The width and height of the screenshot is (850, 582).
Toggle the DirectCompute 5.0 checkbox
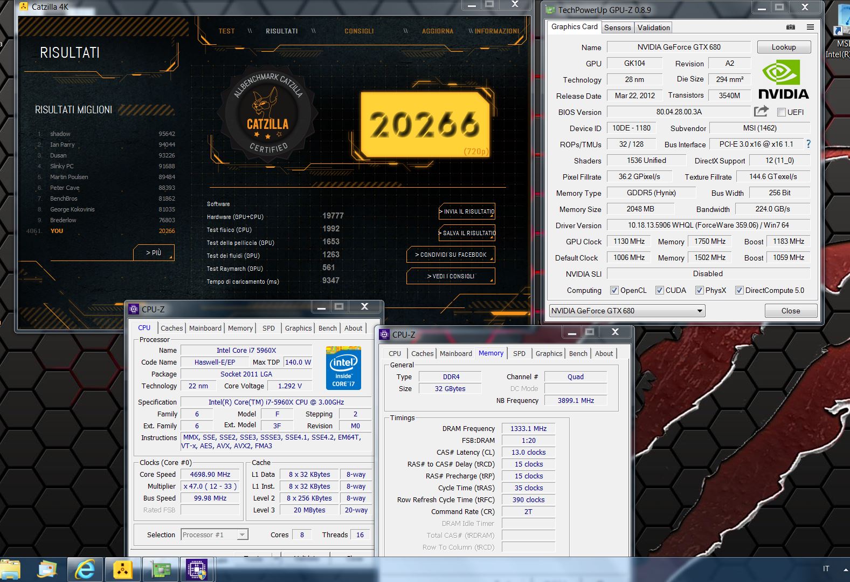click(x=740, y=290)
